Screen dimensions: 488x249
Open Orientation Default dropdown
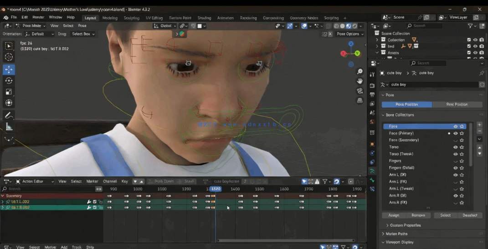[40, 34]
